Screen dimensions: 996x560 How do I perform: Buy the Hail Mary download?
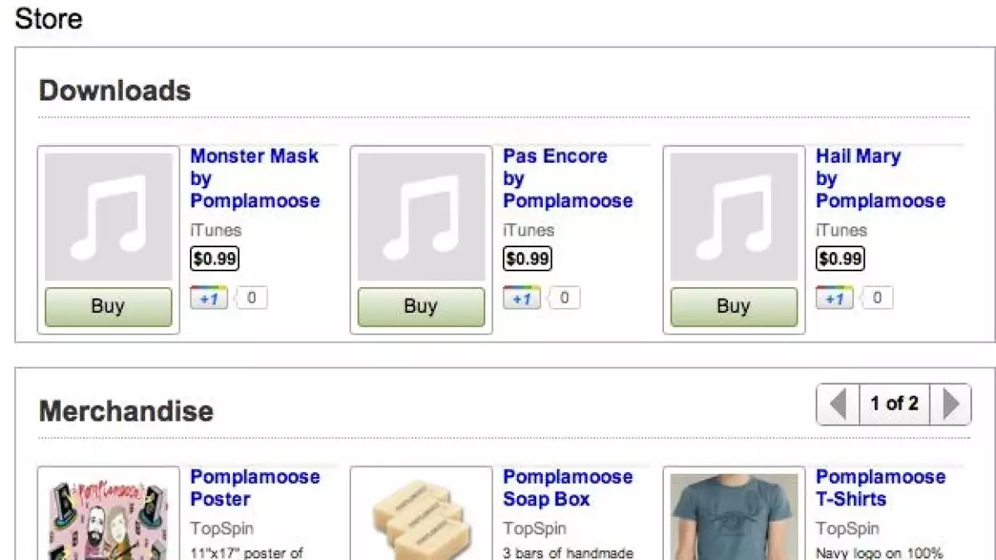pos(734,307)
